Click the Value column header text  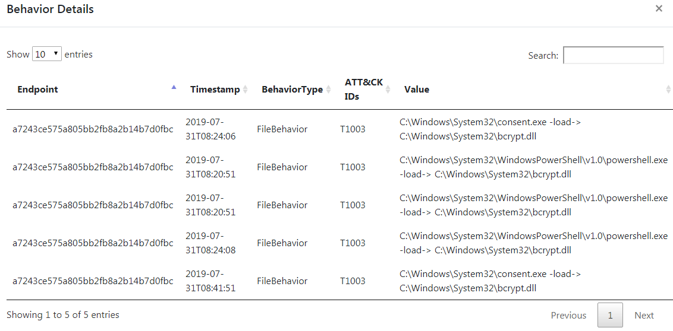pos(416,90)
